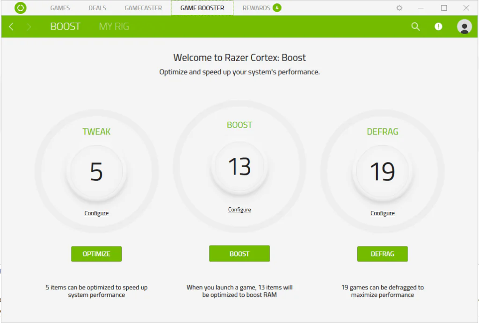Go to the GAMECASTER tab
Image resolution: width=479 pixels, height=323 pixels.
pos(143,8)
